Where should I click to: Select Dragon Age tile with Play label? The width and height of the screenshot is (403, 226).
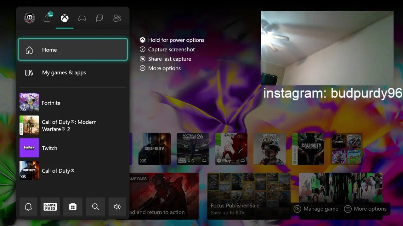point(231,149)
